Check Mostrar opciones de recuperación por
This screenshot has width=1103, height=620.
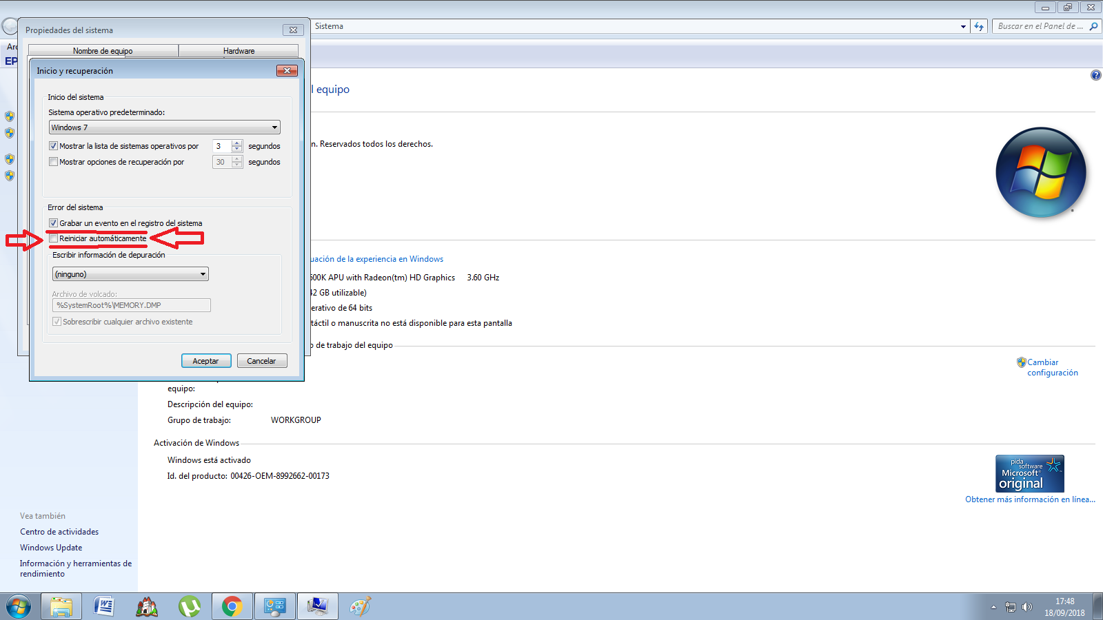[x=53, y=161]
